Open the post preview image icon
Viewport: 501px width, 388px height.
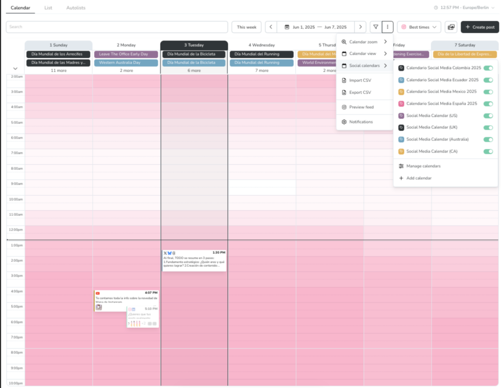tap(451, 27)
